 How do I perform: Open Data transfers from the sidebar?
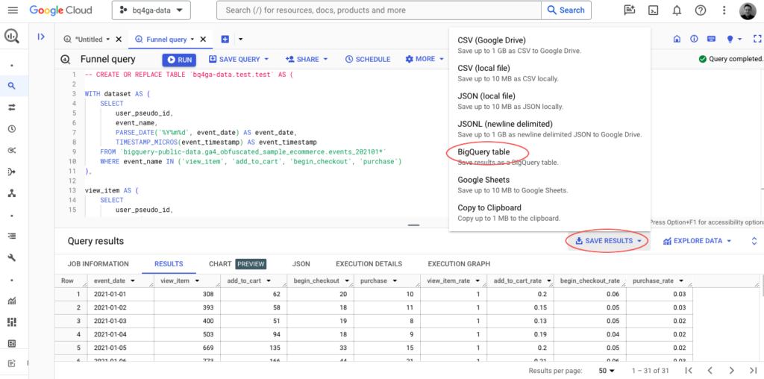coord(12,107)
